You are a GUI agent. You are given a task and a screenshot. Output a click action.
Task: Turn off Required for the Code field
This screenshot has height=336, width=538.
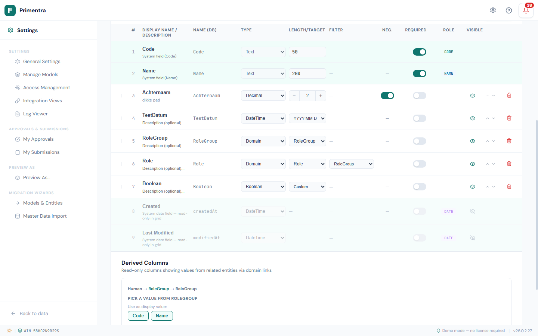[419, 52]
